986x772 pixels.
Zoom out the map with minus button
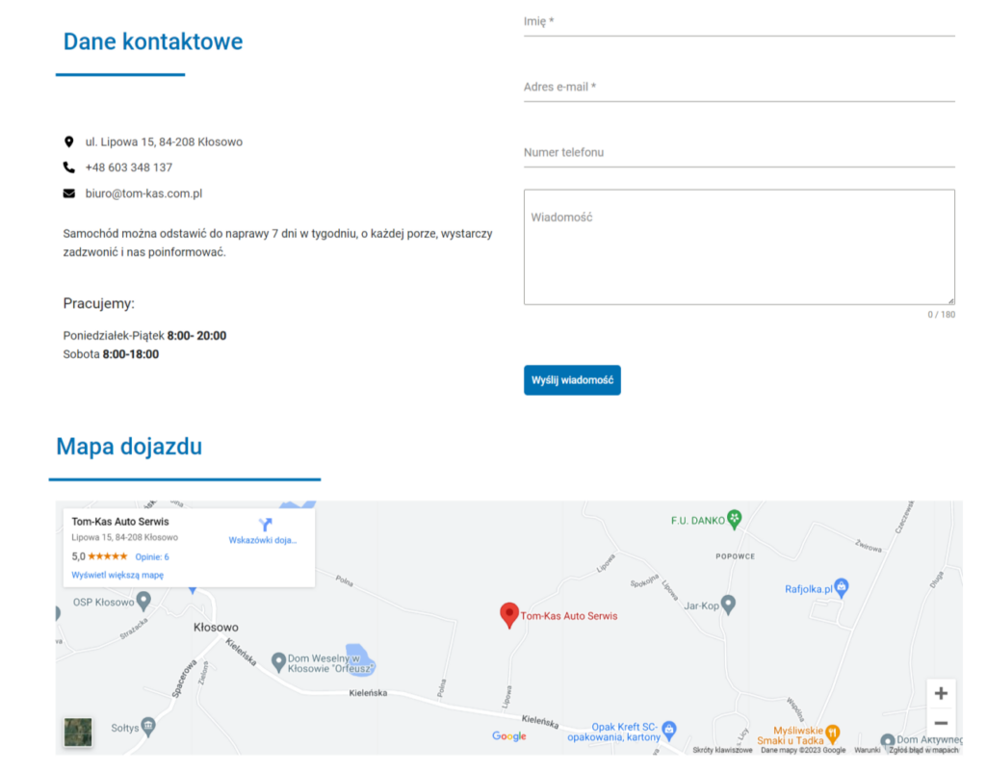(x=941, y=723)
